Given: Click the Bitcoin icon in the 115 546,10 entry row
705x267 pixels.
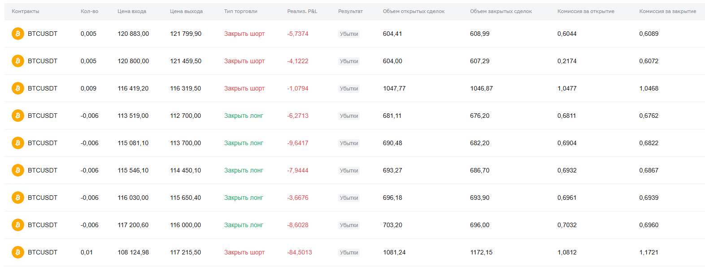Looking at the screenshot, I should [18, 170].
